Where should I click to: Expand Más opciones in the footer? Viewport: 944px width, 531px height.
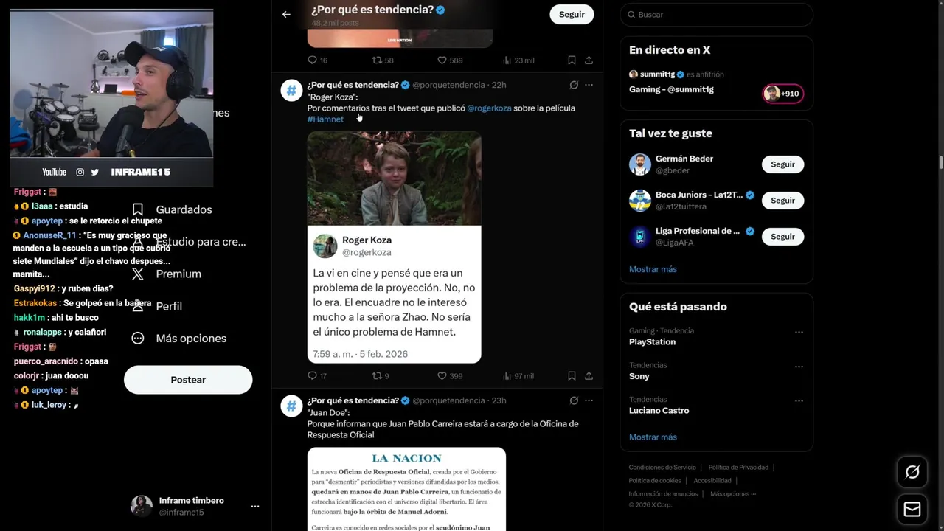[x=733, y=494]
